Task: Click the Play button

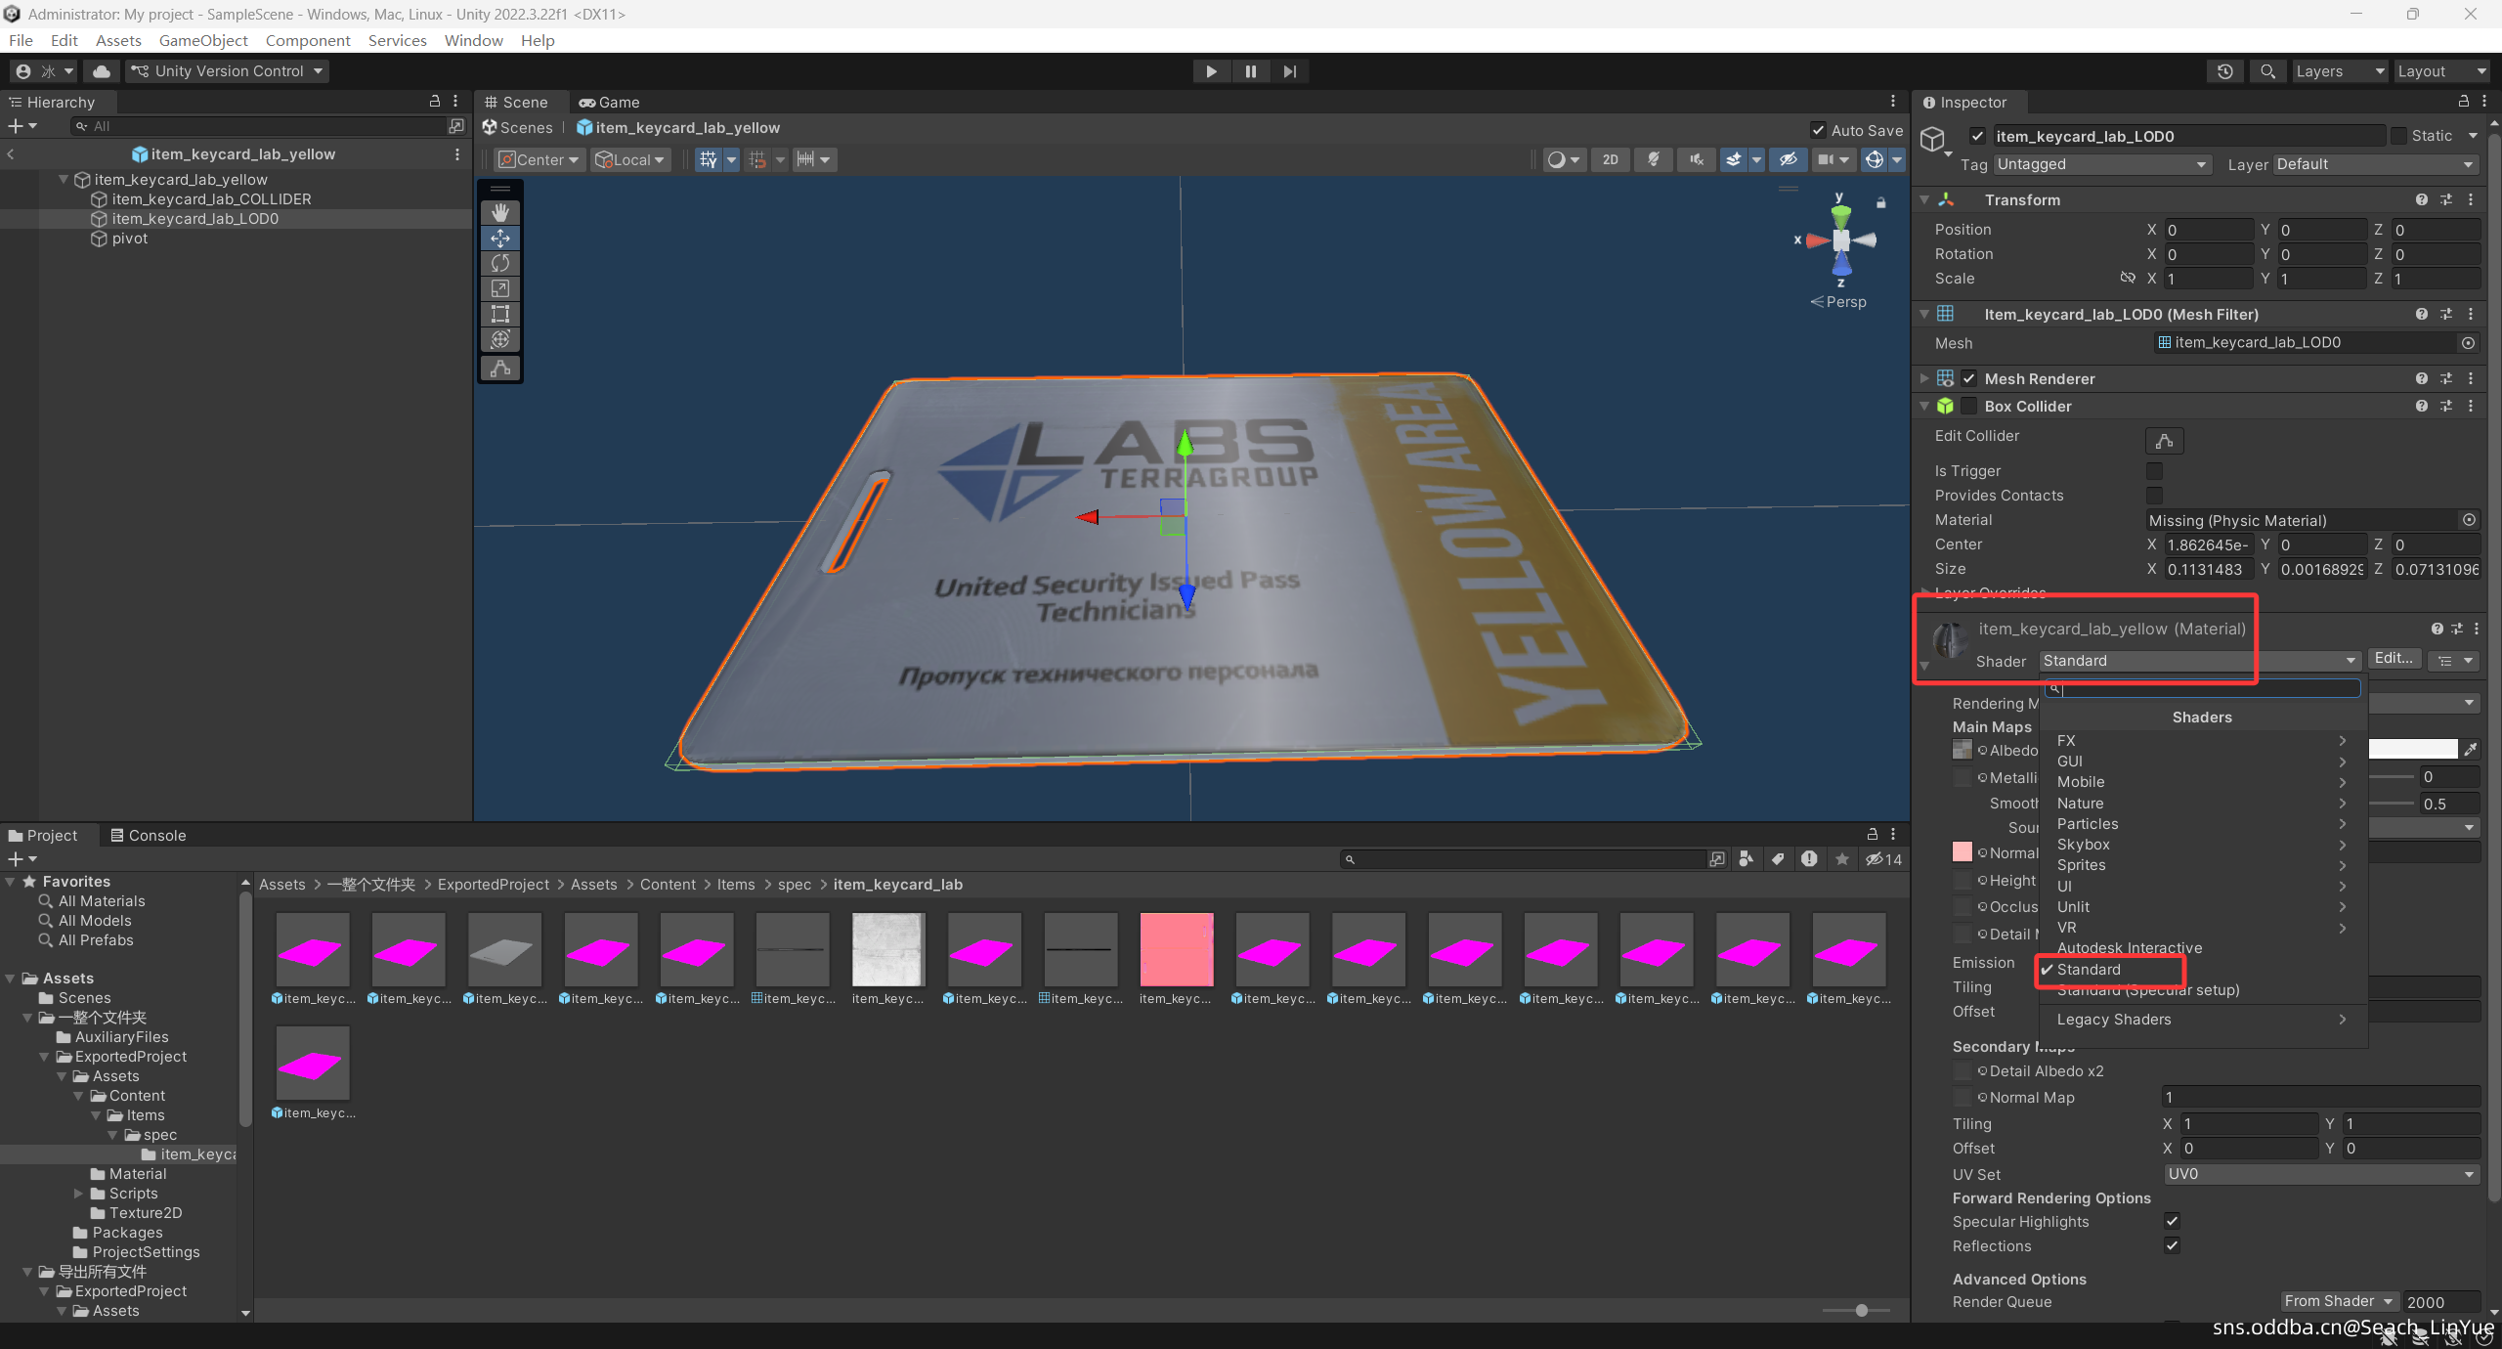Action: coord(1211,71)
